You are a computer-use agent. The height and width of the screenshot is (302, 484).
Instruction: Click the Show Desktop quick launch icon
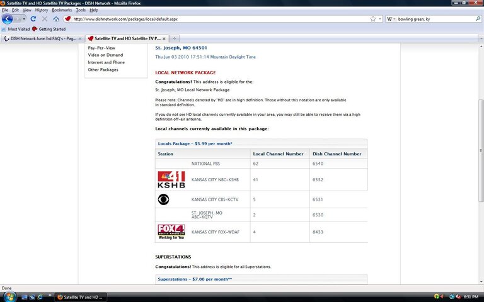pyautogui.click(x=25, y=297)
